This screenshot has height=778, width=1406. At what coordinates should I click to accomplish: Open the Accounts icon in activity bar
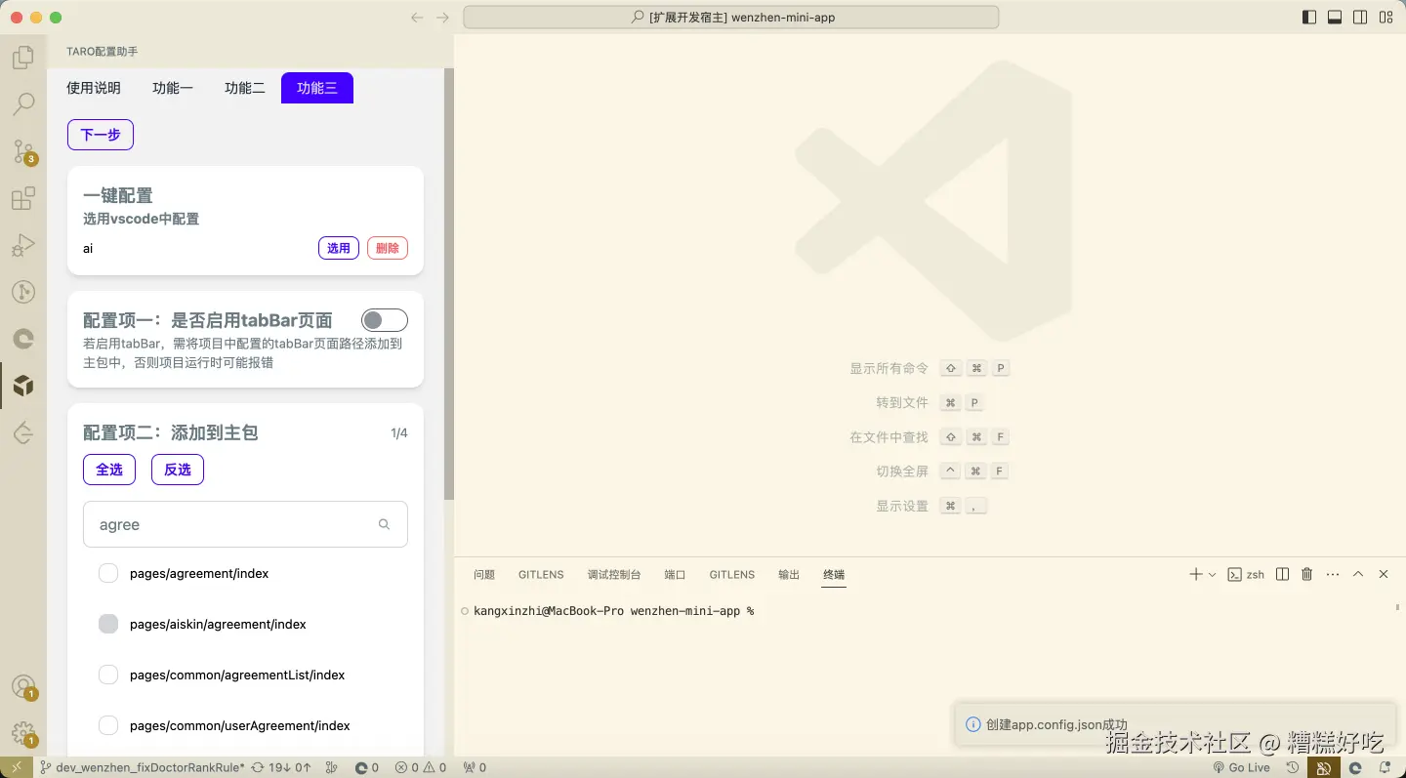pyautogui.click(x=23, y=687)
